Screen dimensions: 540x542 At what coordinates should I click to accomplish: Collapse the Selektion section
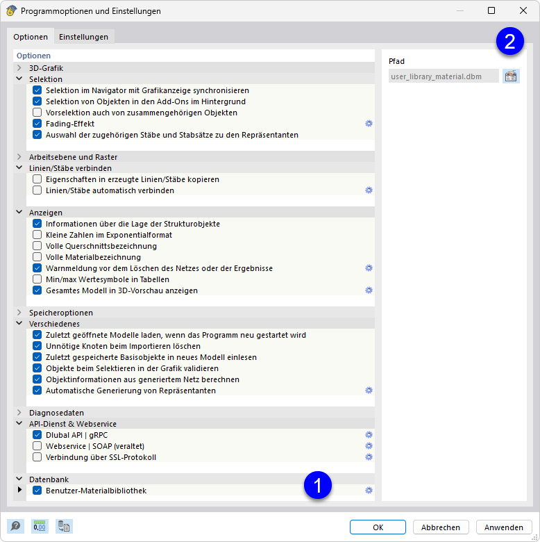19,79
